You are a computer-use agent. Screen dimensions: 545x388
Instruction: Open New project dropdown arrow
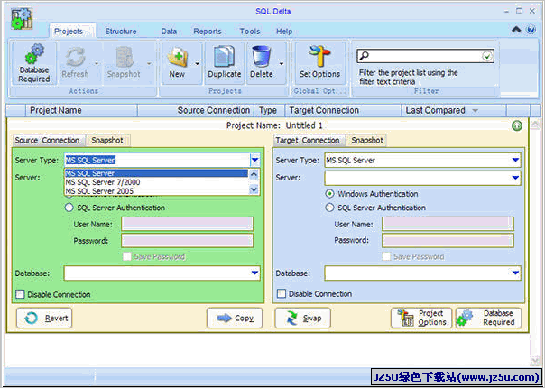(x=197, y=64)
